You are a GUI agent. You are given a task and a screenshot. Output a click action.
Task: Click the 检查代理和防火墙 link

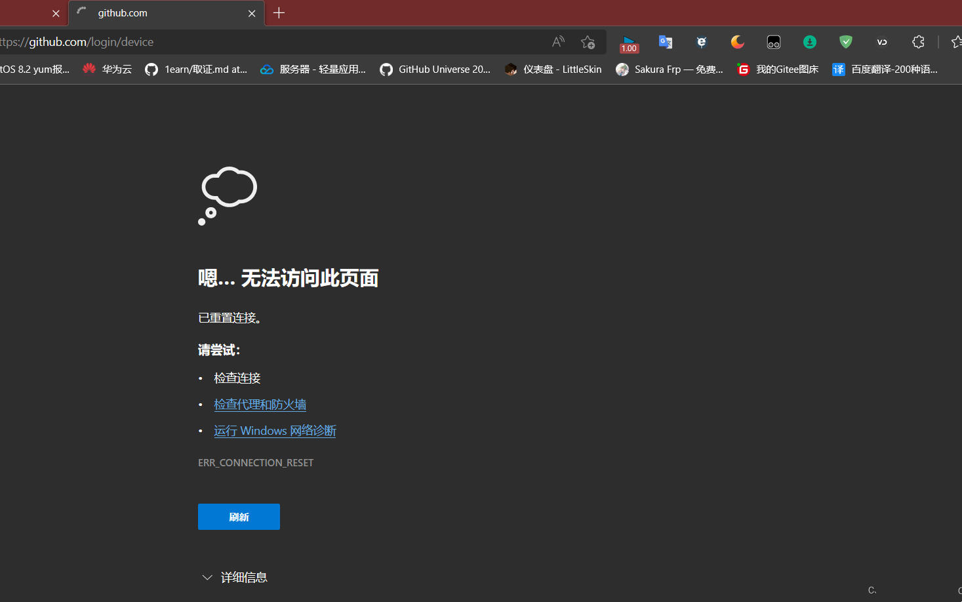click(x=260, y=405)
